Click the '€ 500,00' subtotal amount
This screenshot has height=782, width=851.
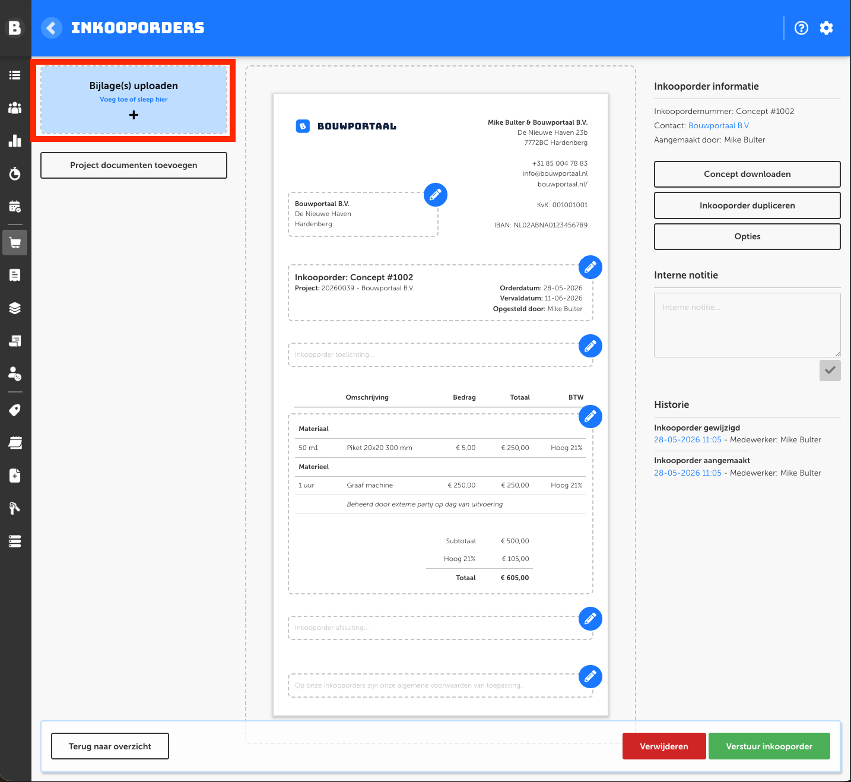pyautogui.click(x=515, y=541)
